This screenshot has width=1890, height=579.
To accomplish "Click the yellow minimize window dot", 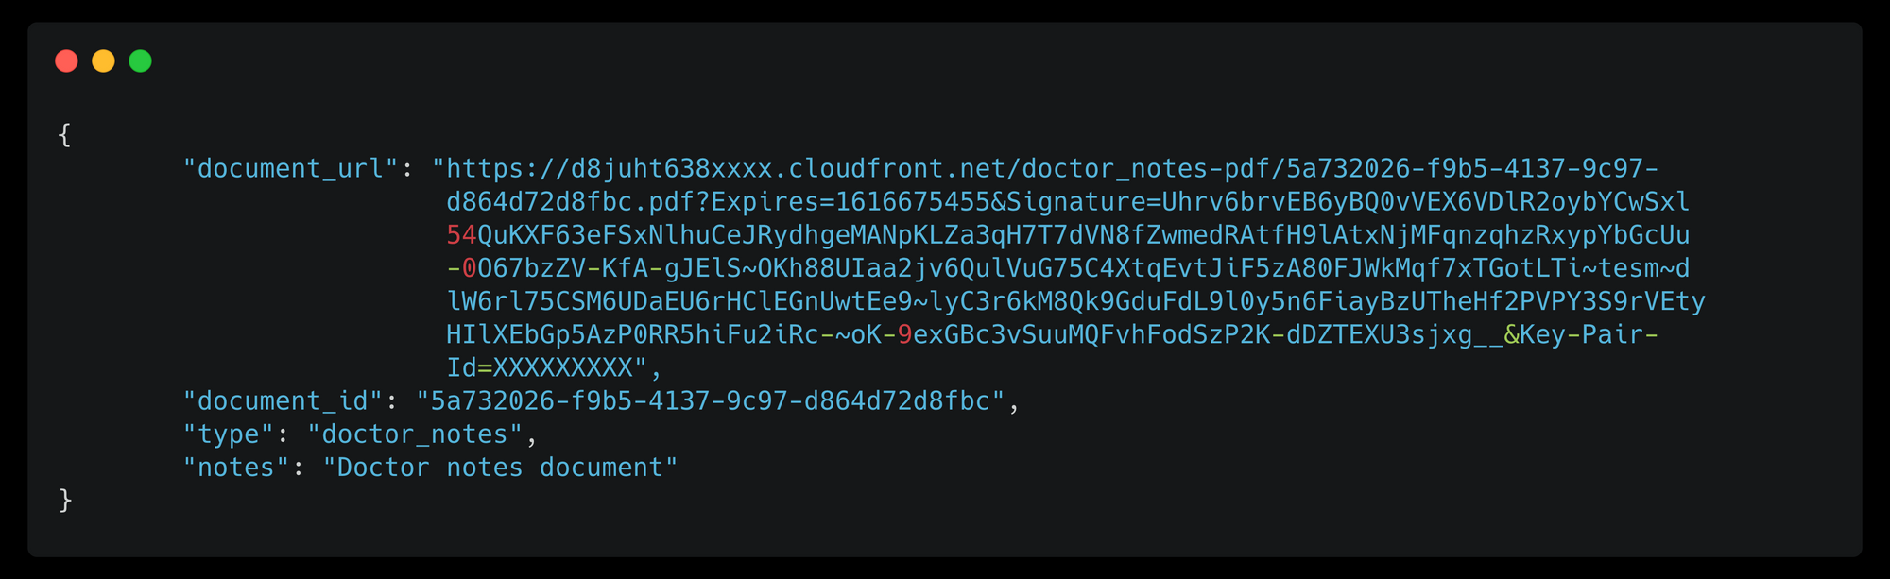I will point(103,61).
